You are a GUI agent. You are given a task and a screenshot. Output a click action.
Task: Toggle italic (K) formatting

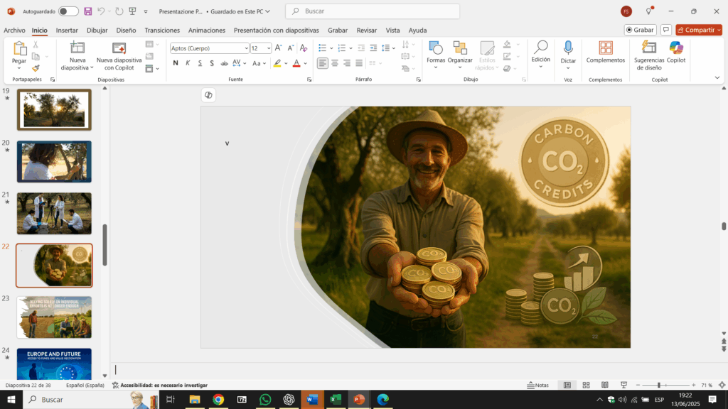[188, 63]
